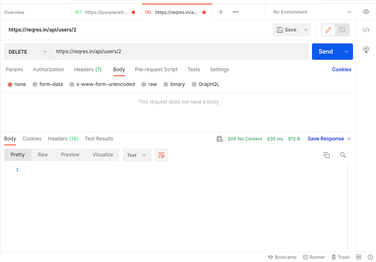Click the 812 B response size
This screenshot has height=262, width=376.
(x=294, y=139)
